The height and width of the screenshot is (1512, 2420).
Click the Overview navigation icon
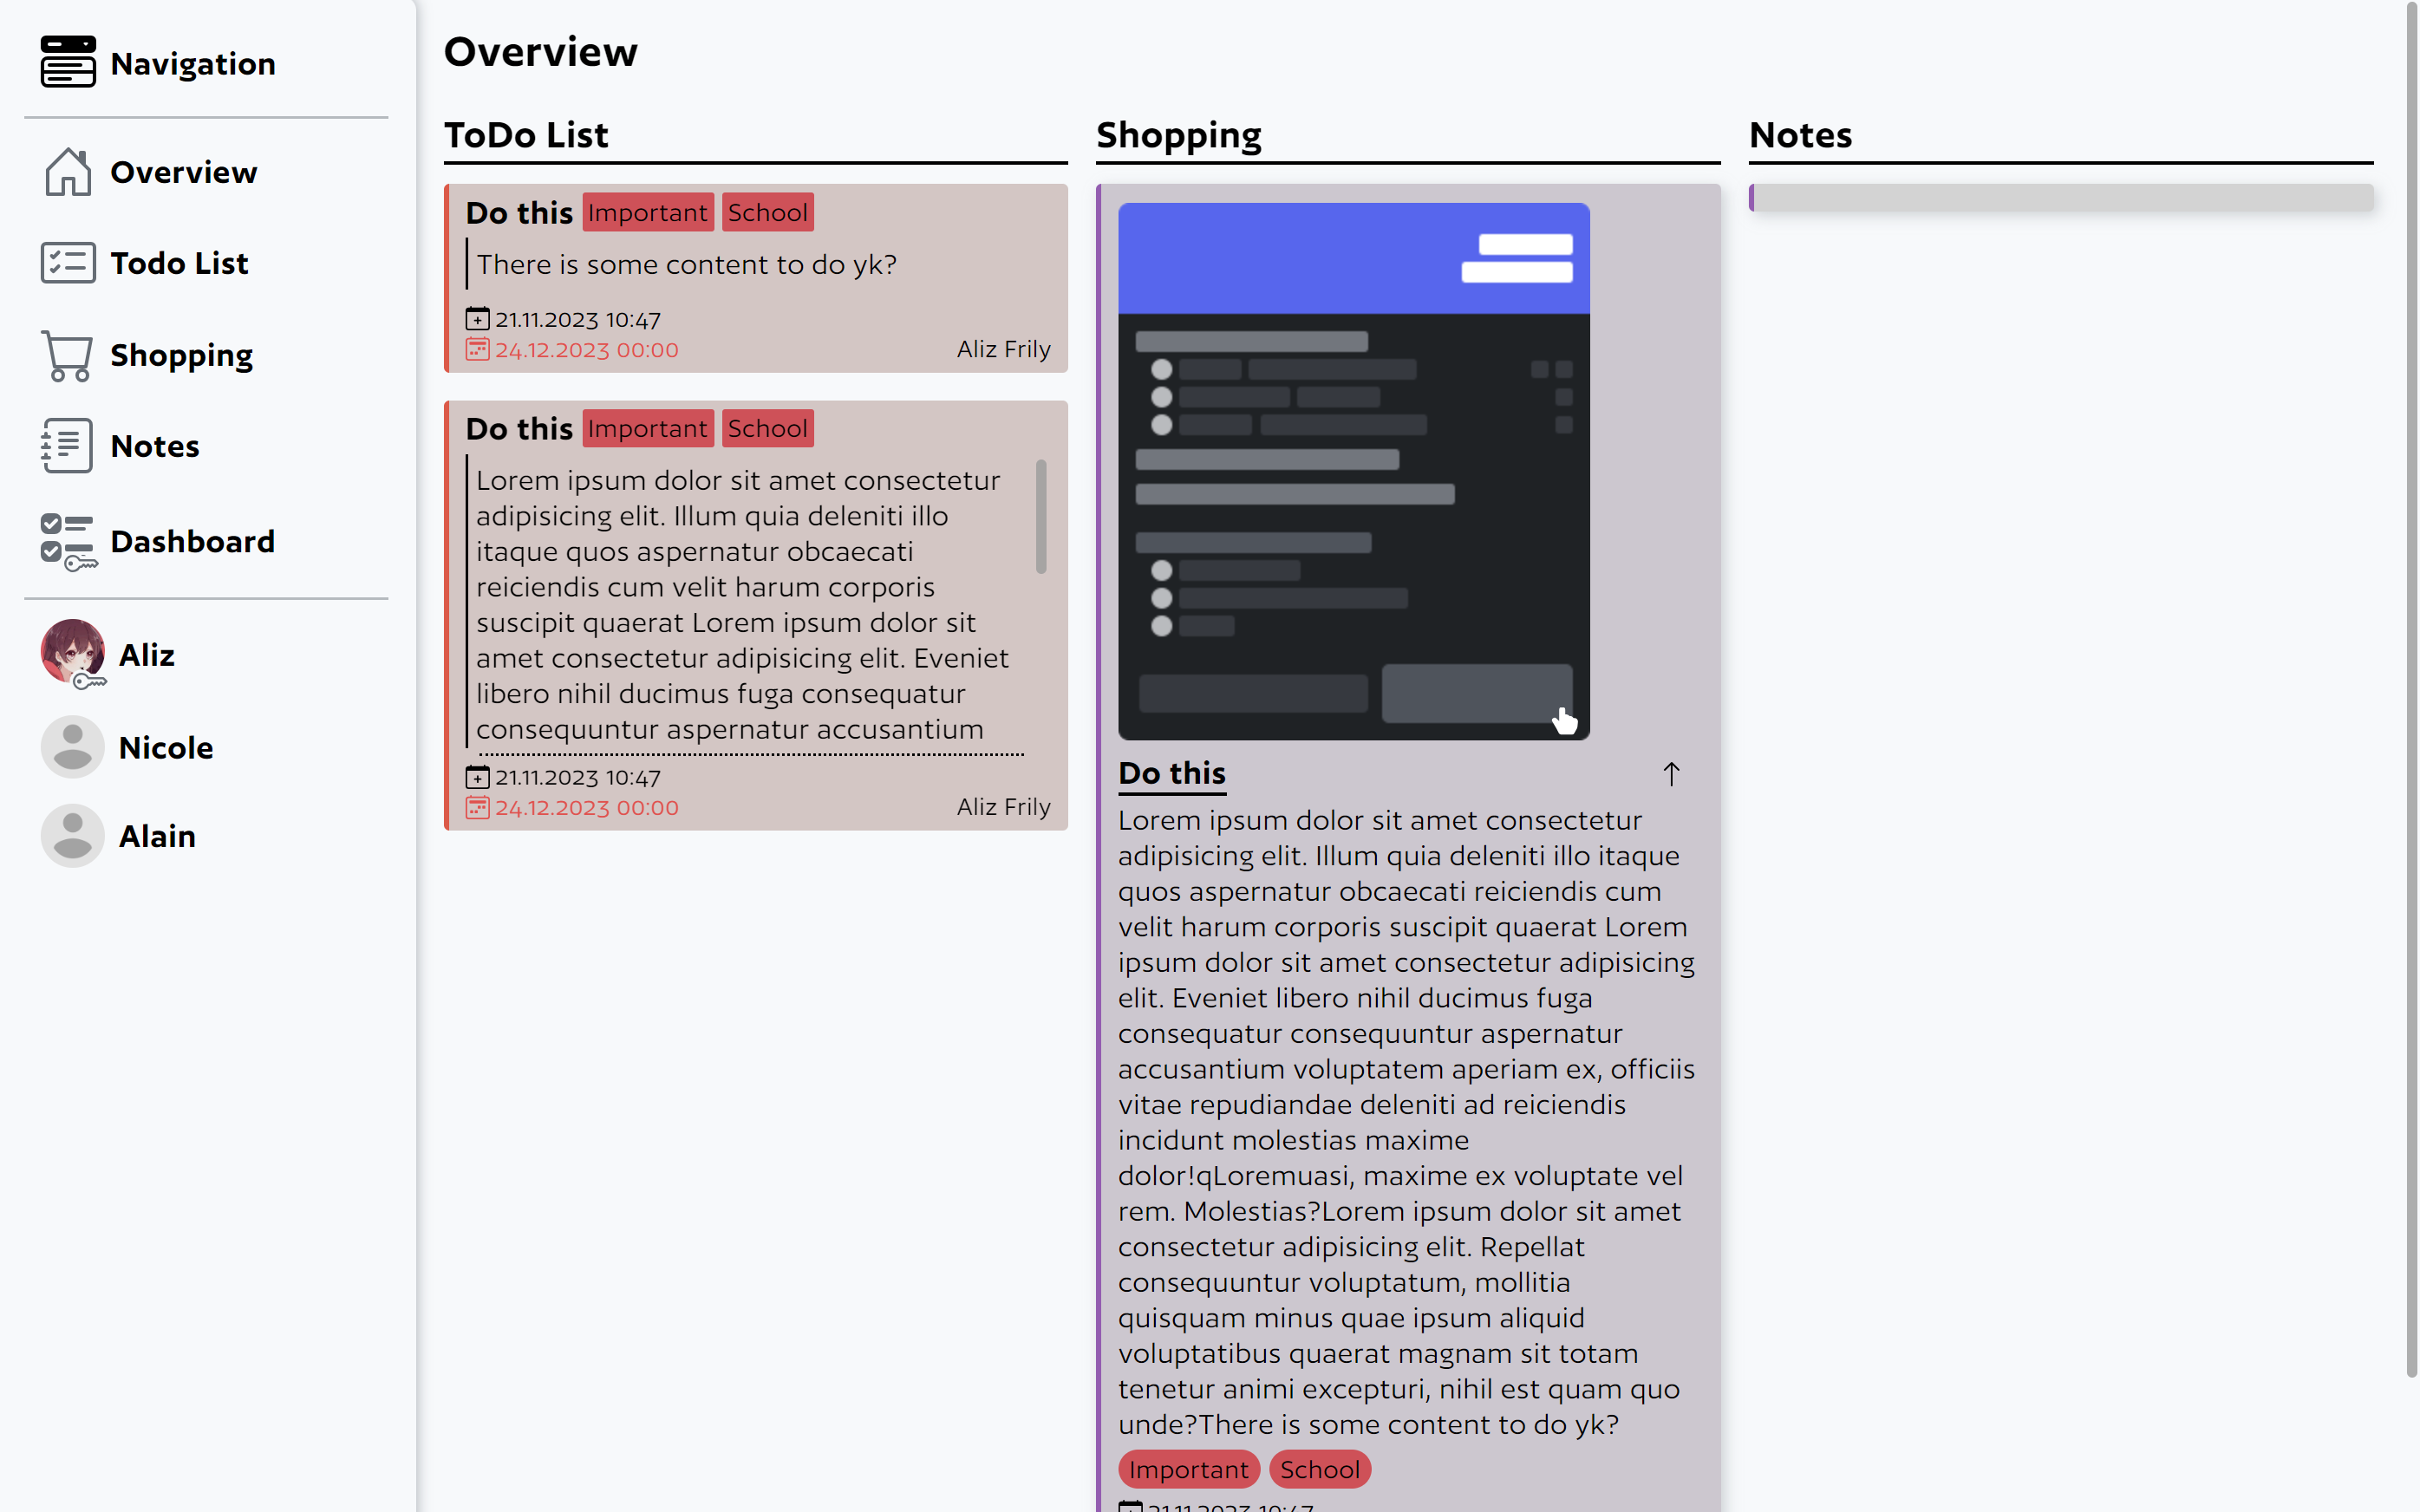[x=66, y=169]
